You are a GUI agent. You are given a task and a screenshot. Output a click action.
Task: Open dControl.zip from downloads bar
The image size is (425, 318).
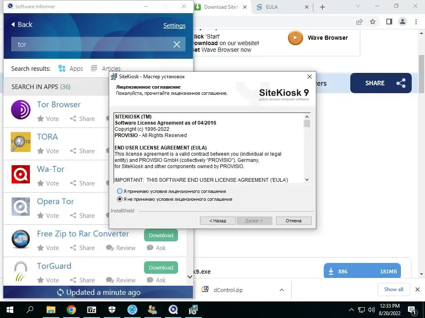(x=228, y=290)
